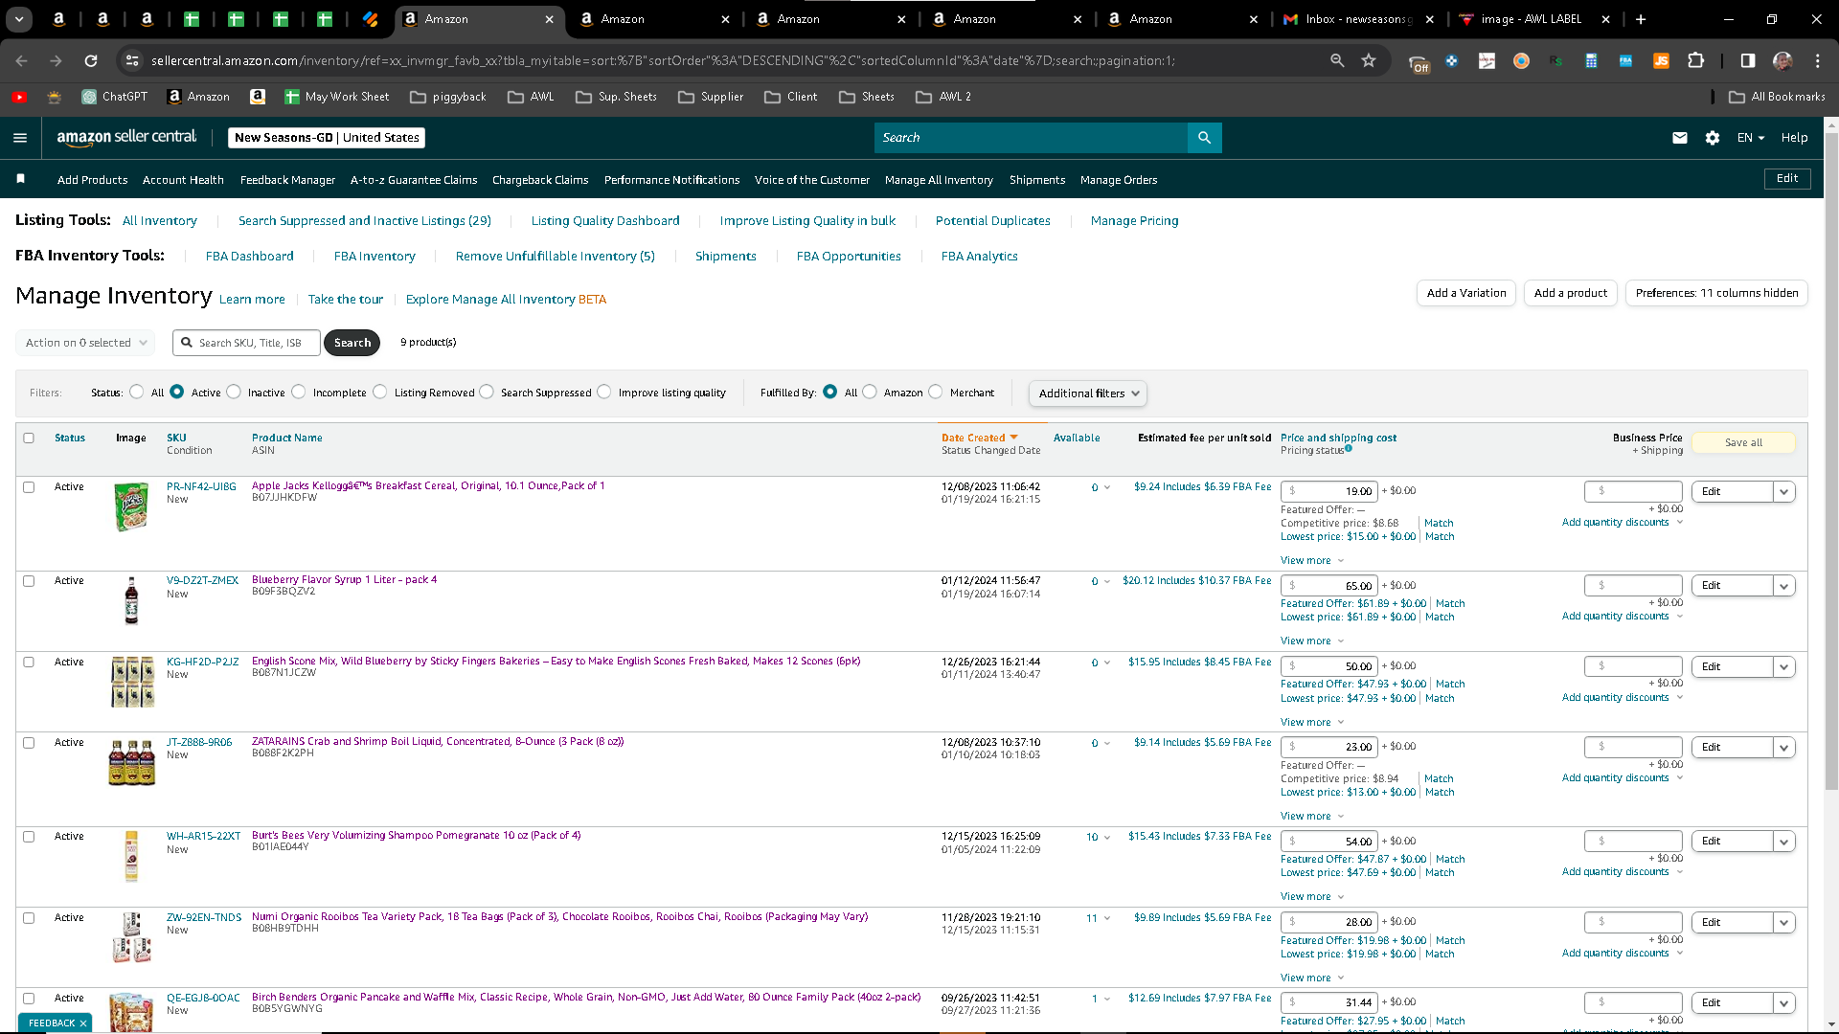Image resolution: width=1839 pixels, height=1034 pixels.
Task: Reload the page with browser refresh icon
Action: pos(91,60)
